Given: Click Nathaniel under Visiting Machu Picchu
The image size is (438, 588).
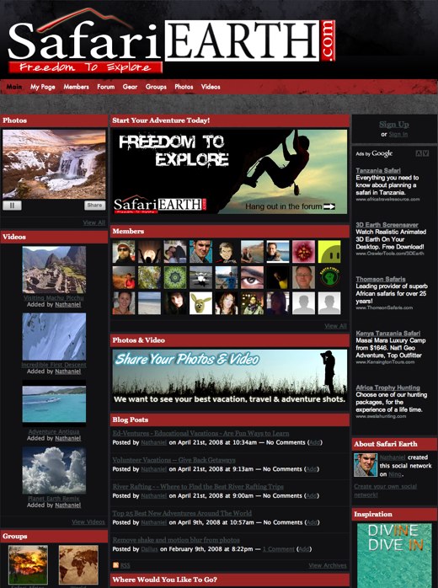Looking at the screenshot, I should pos(68,304).
